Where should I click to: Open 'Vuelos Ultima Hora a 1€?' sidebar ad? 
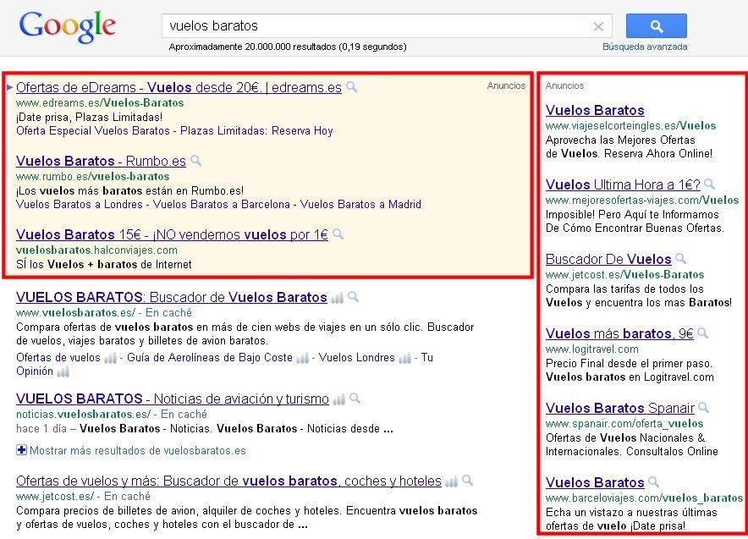pyautogui.click(x=623, y=184)
